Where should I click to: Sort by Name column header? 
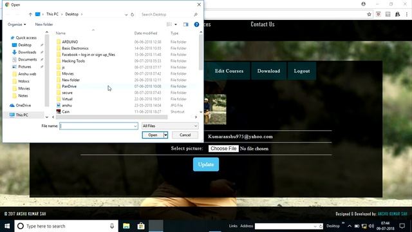click(x=61, y=33)
